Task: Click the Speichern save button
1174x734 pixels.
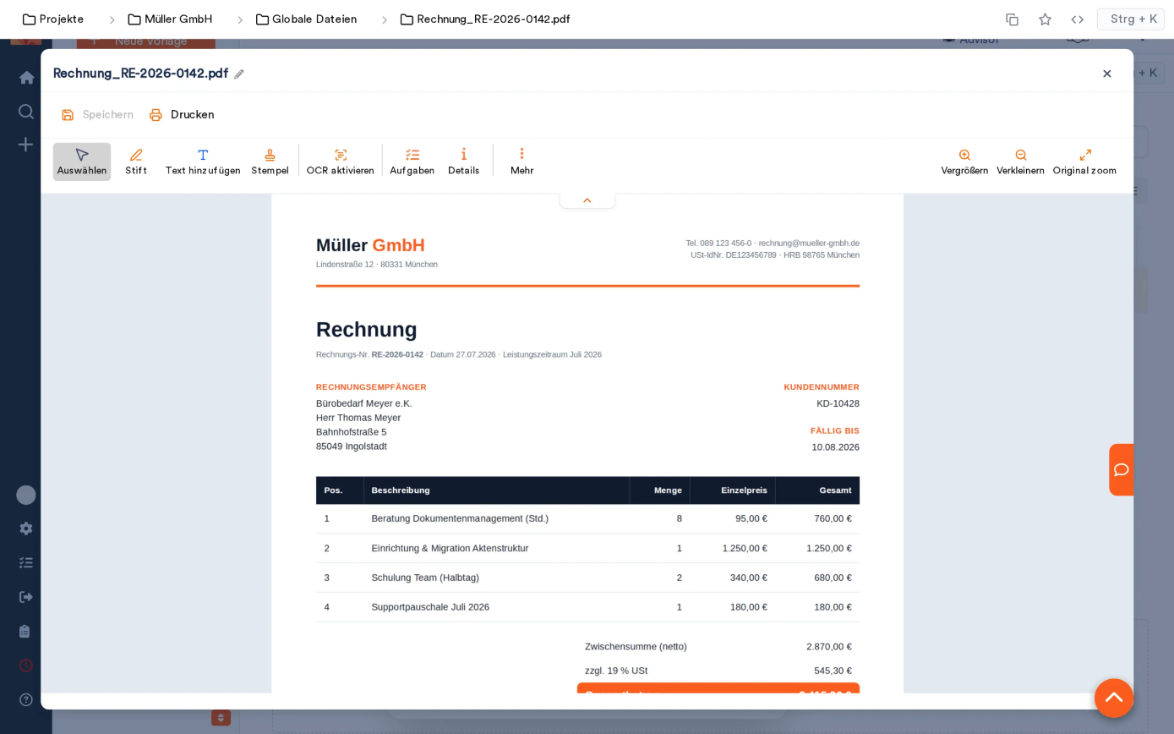Action: 97,115
